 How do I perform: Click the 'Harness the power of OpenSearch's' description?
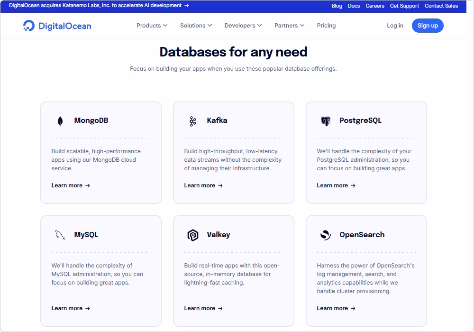click(365, 278)
